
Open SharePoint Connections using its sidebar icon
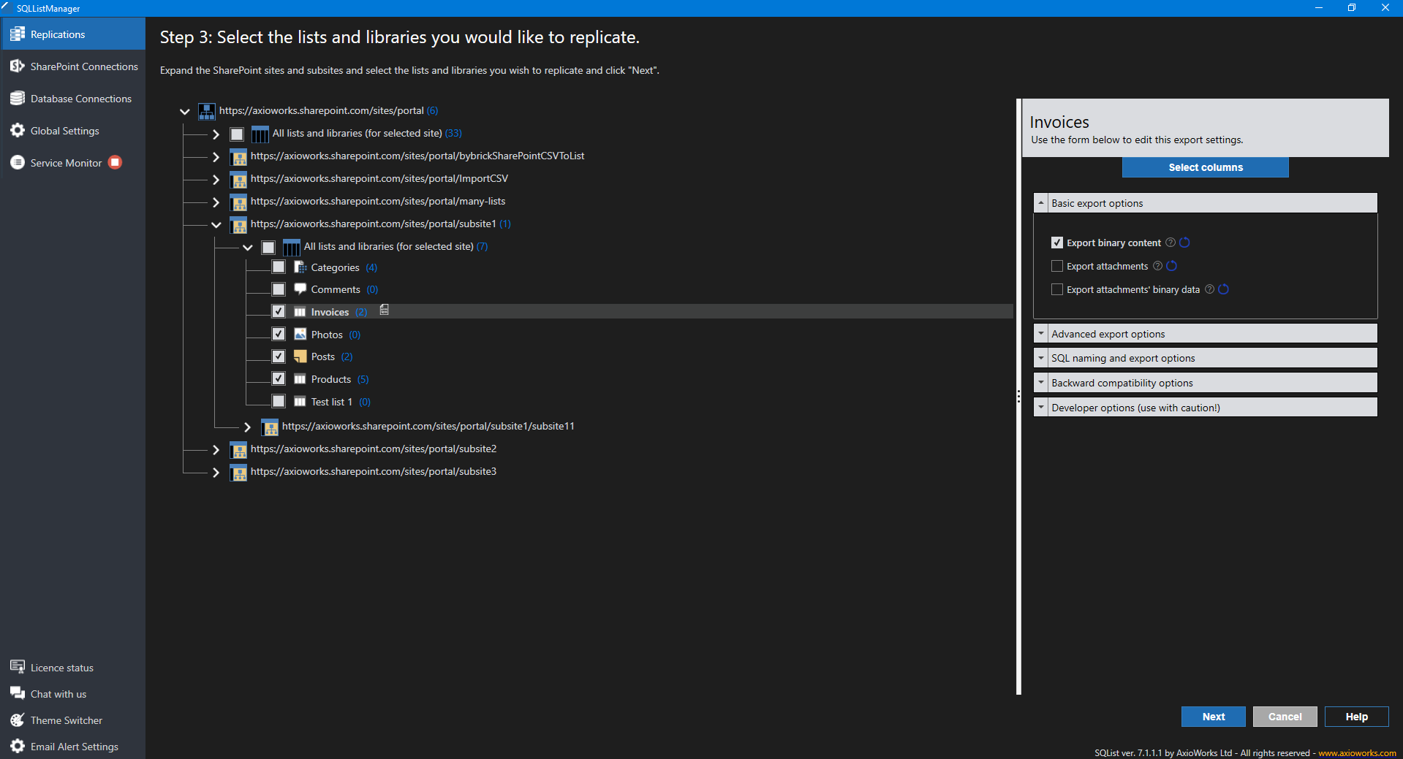coord(17,65)
